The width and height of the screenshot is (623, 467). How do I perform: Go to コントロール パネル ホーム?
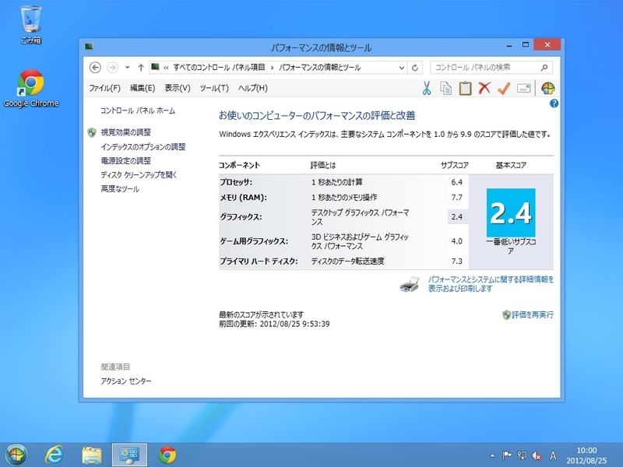point(138,111)
